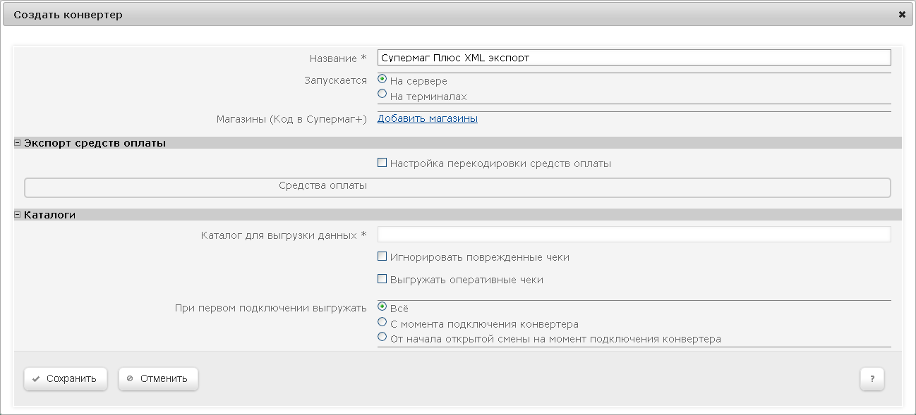This screenshot has height=415, width=916.
Task: Click the Создать конвертер title bar
Action: tap(423, 15)
